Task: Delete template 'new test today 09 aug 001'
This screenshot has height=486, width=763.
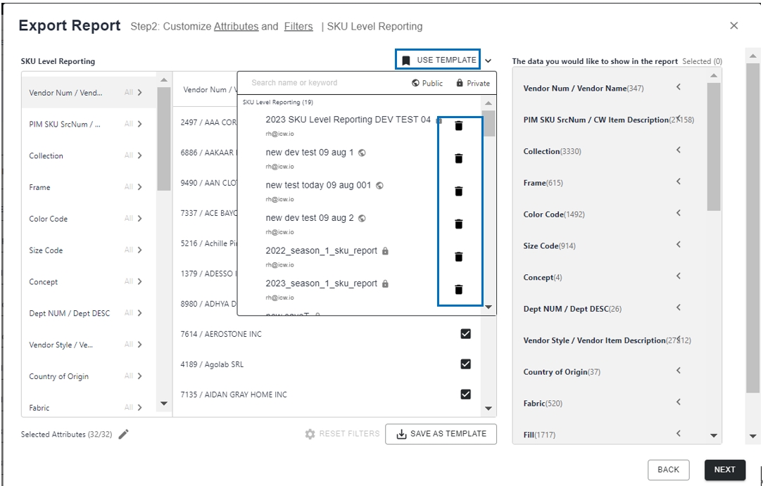Action: [459, 191]
